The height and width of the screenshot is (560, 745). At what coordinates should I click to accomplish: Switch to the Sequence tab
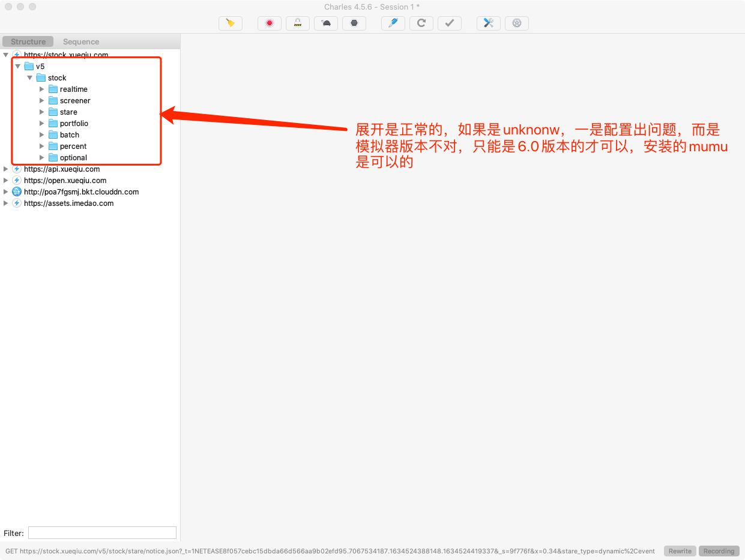click(81, 41)
